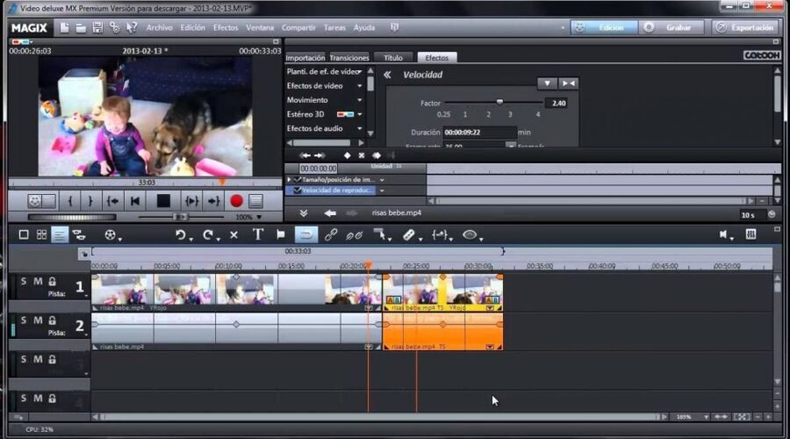Open the Edición menu
This screenshot has width=790, height=439.
(192, 28)
